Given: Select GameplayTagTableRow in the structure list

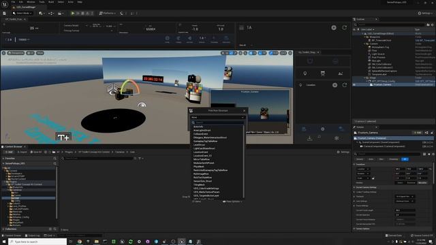Looking at the screenshot, I should (x=206, y=141).
